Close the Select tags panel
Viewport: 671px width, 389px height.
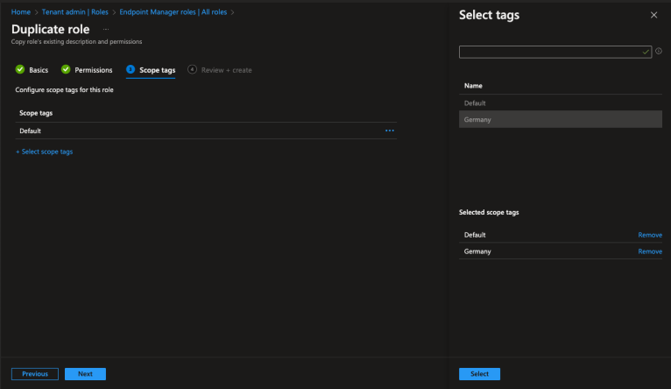[x=653, y=15]
